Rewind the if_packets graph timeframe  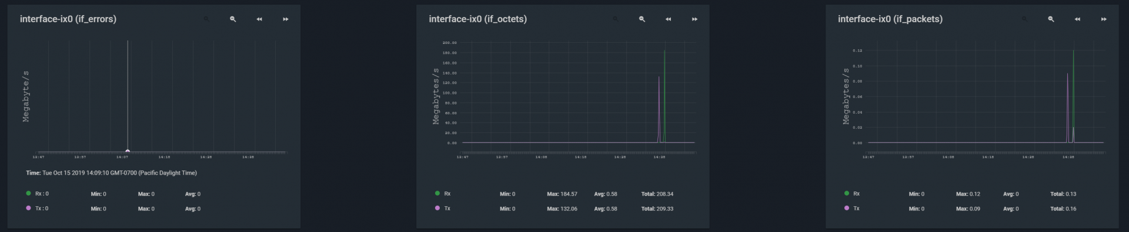pos(1077,19)
